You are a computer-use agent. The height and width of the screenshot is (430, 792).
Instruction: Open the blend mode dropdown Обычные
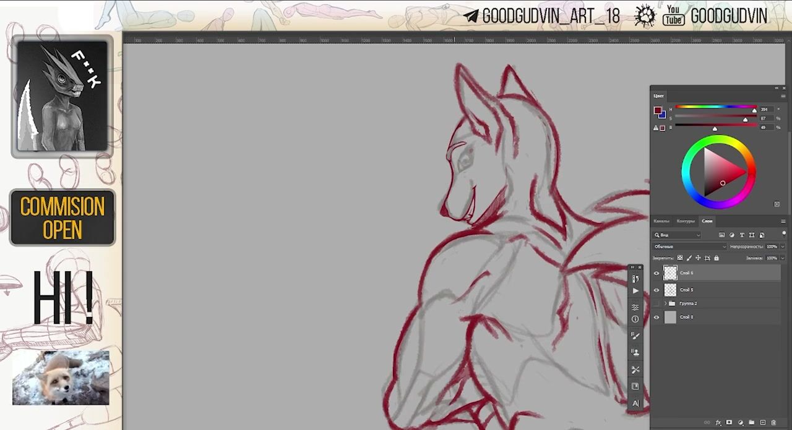[689, 247]
